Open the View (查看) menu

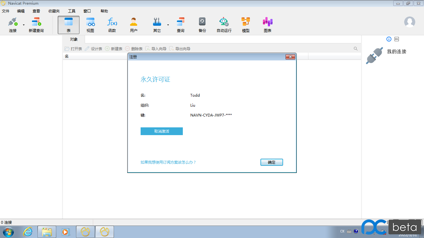(x=36, y=11)
